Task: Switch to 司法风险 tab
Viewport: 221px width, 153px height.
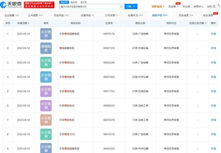Action: [x=61, y=15]
